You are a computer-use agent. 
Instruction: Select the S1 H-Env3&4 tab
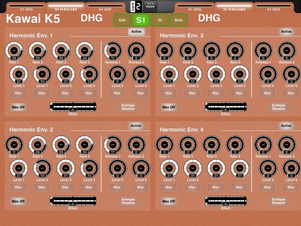pyautogui.click(x=234, y=8)
